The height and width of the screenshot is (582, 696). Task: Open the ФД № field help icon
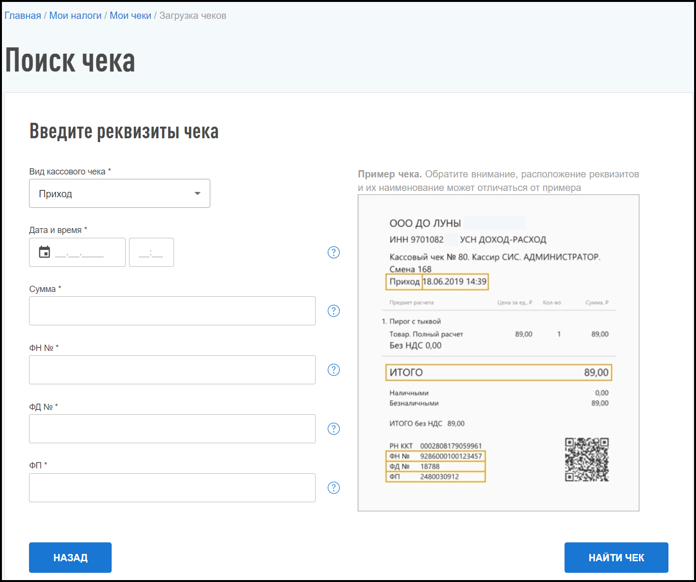(333, 429)
